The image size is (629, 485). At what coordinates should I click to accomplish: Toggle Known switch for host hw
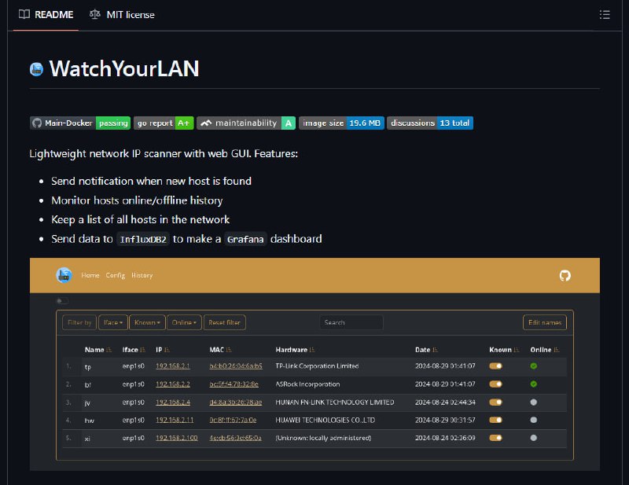click(495, 420)
